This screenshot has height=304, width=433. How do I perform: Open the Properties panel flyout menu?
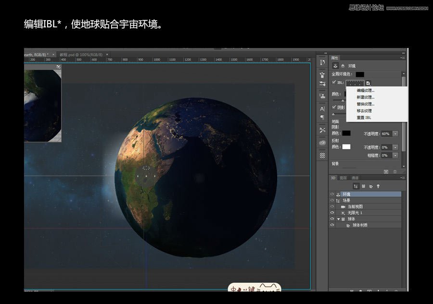tap(403, 58)
